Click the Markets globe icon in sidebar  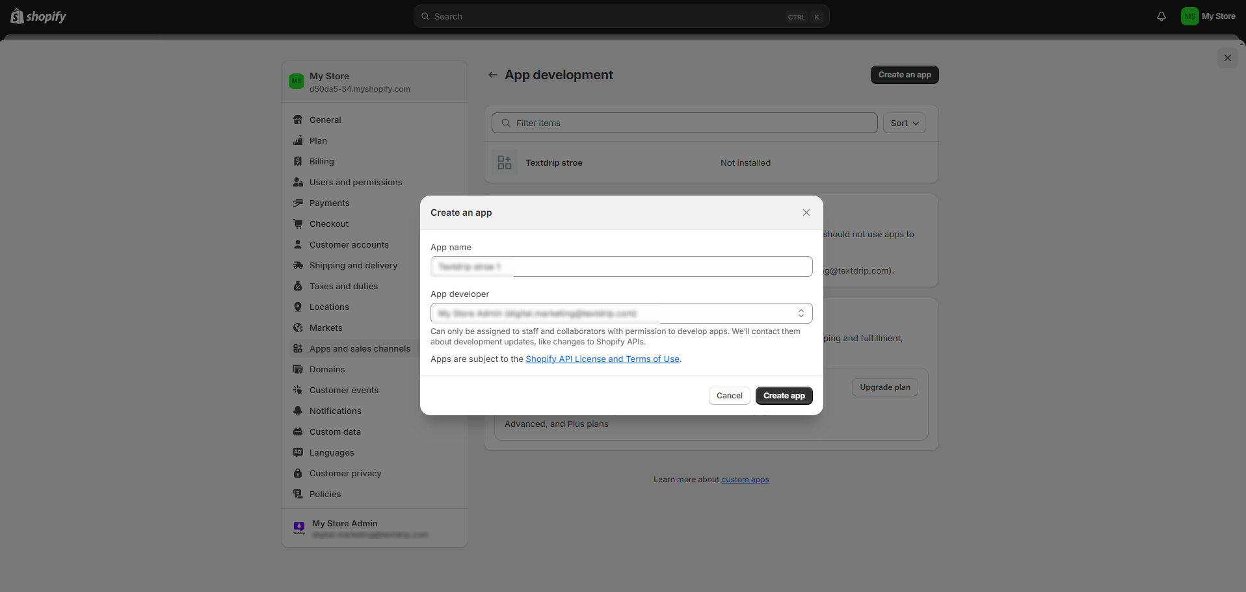tap(298, 328)
